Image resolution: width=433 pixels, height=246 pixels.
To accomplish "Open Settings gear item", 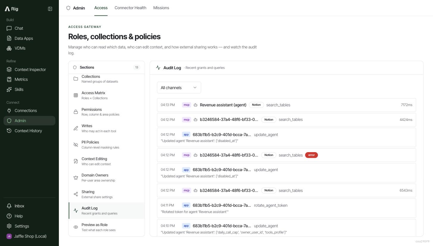I will pos(29,226).
